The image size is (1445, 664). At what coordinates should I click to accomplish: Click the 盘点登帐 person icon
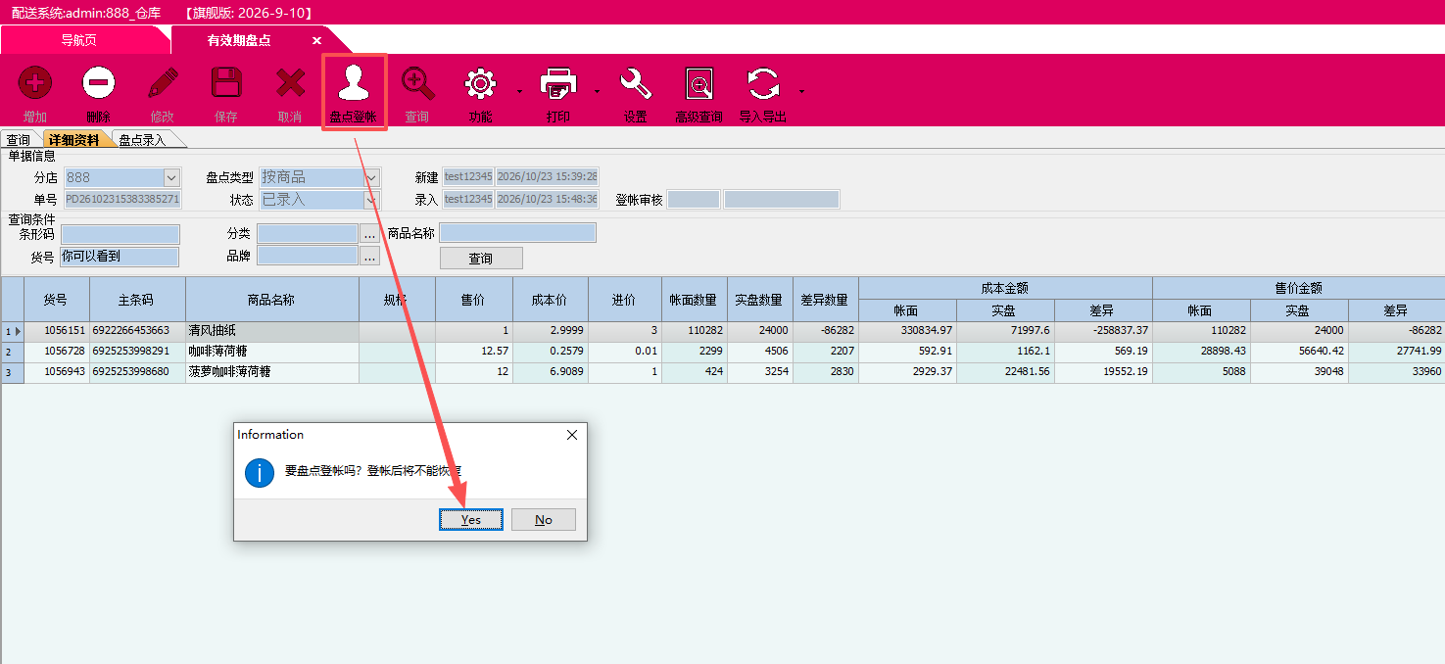coord(354,83)
